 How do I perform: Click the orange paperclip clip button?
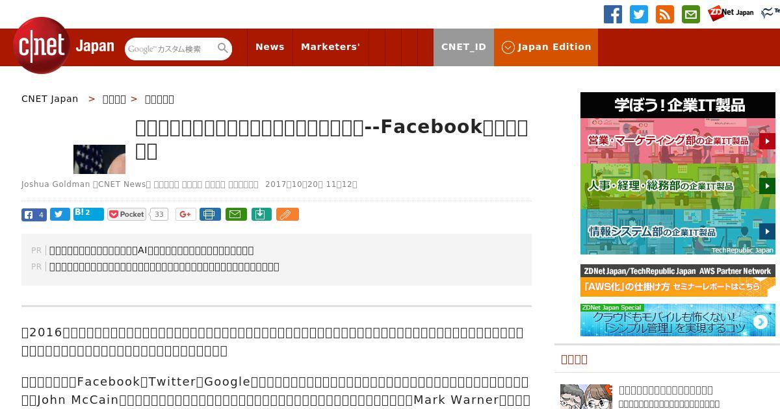287,214
